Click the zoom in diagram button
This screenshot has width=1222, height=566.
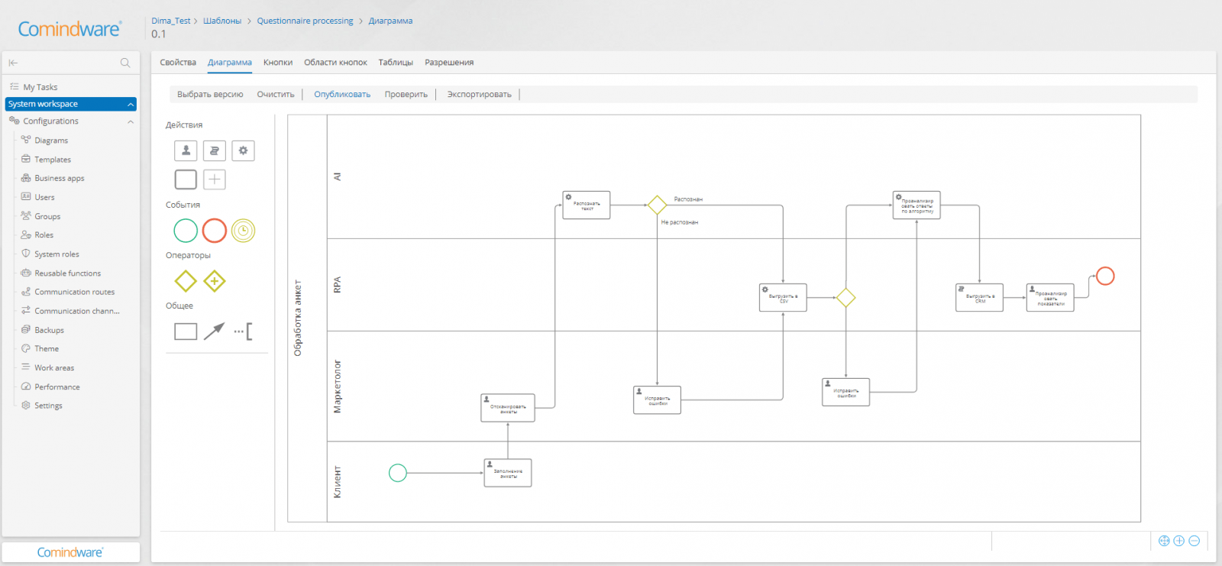[x=1179, y=541]
